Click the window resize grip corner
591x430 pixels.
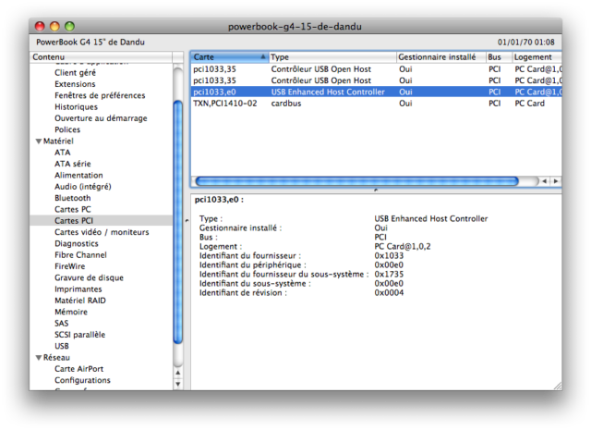(557, 386)
